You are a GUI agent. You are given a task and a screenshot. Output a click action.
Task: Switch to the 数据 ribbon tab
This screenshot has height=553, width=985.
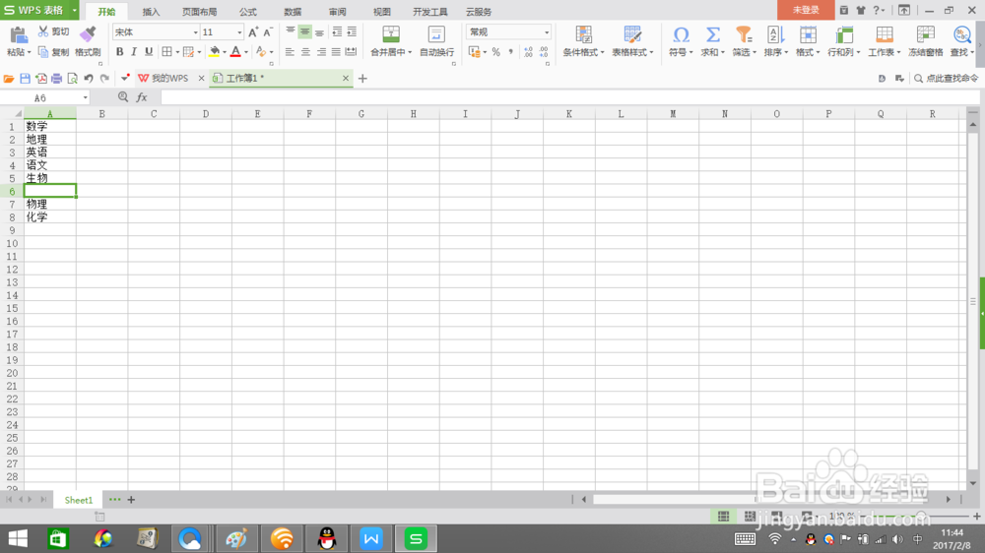click(293, 11)
